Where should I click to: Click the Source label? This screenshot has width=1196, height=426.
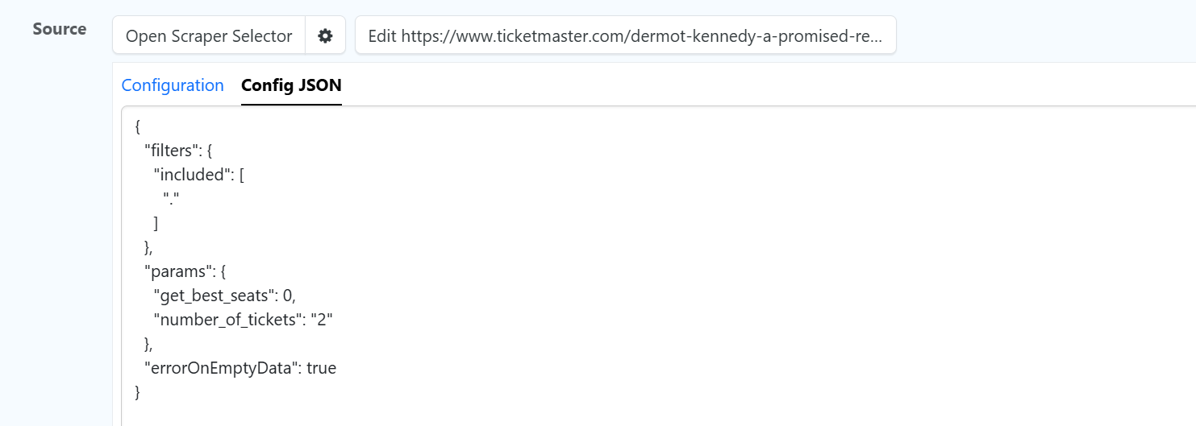tap(60, 29)
